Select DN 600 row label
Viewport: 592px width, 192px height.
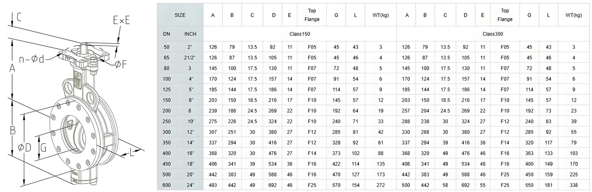click(167, 185)
